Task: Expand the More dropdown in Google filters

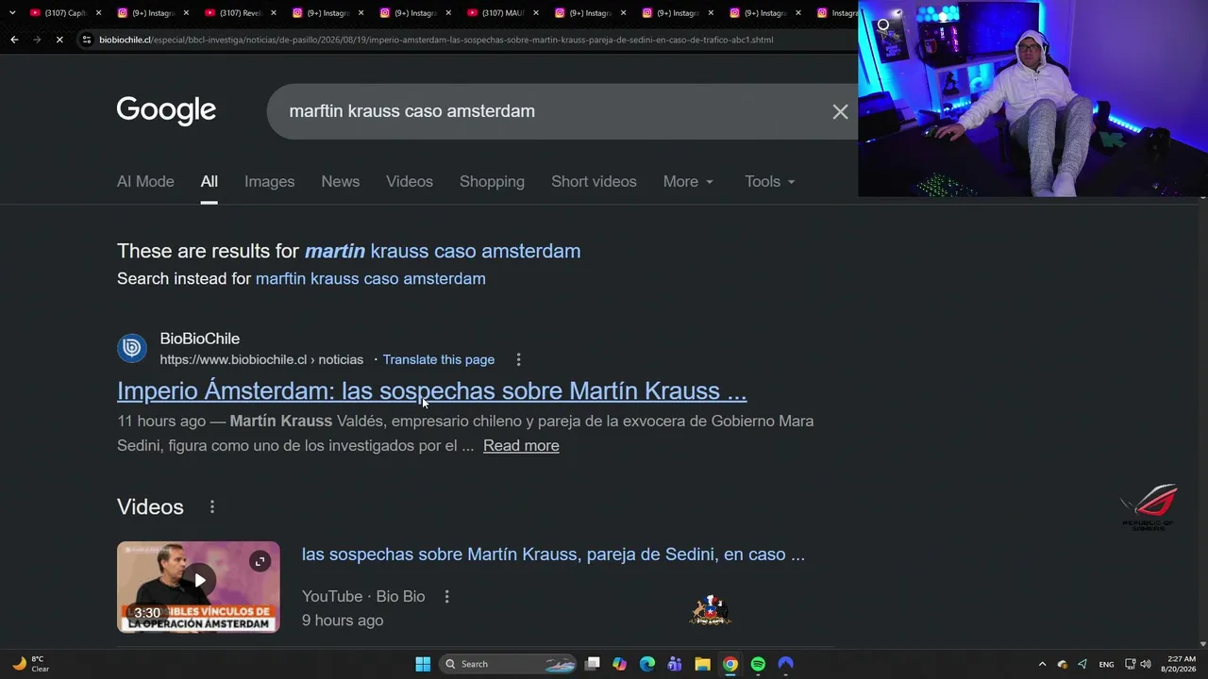Action: tap(688, 182)
